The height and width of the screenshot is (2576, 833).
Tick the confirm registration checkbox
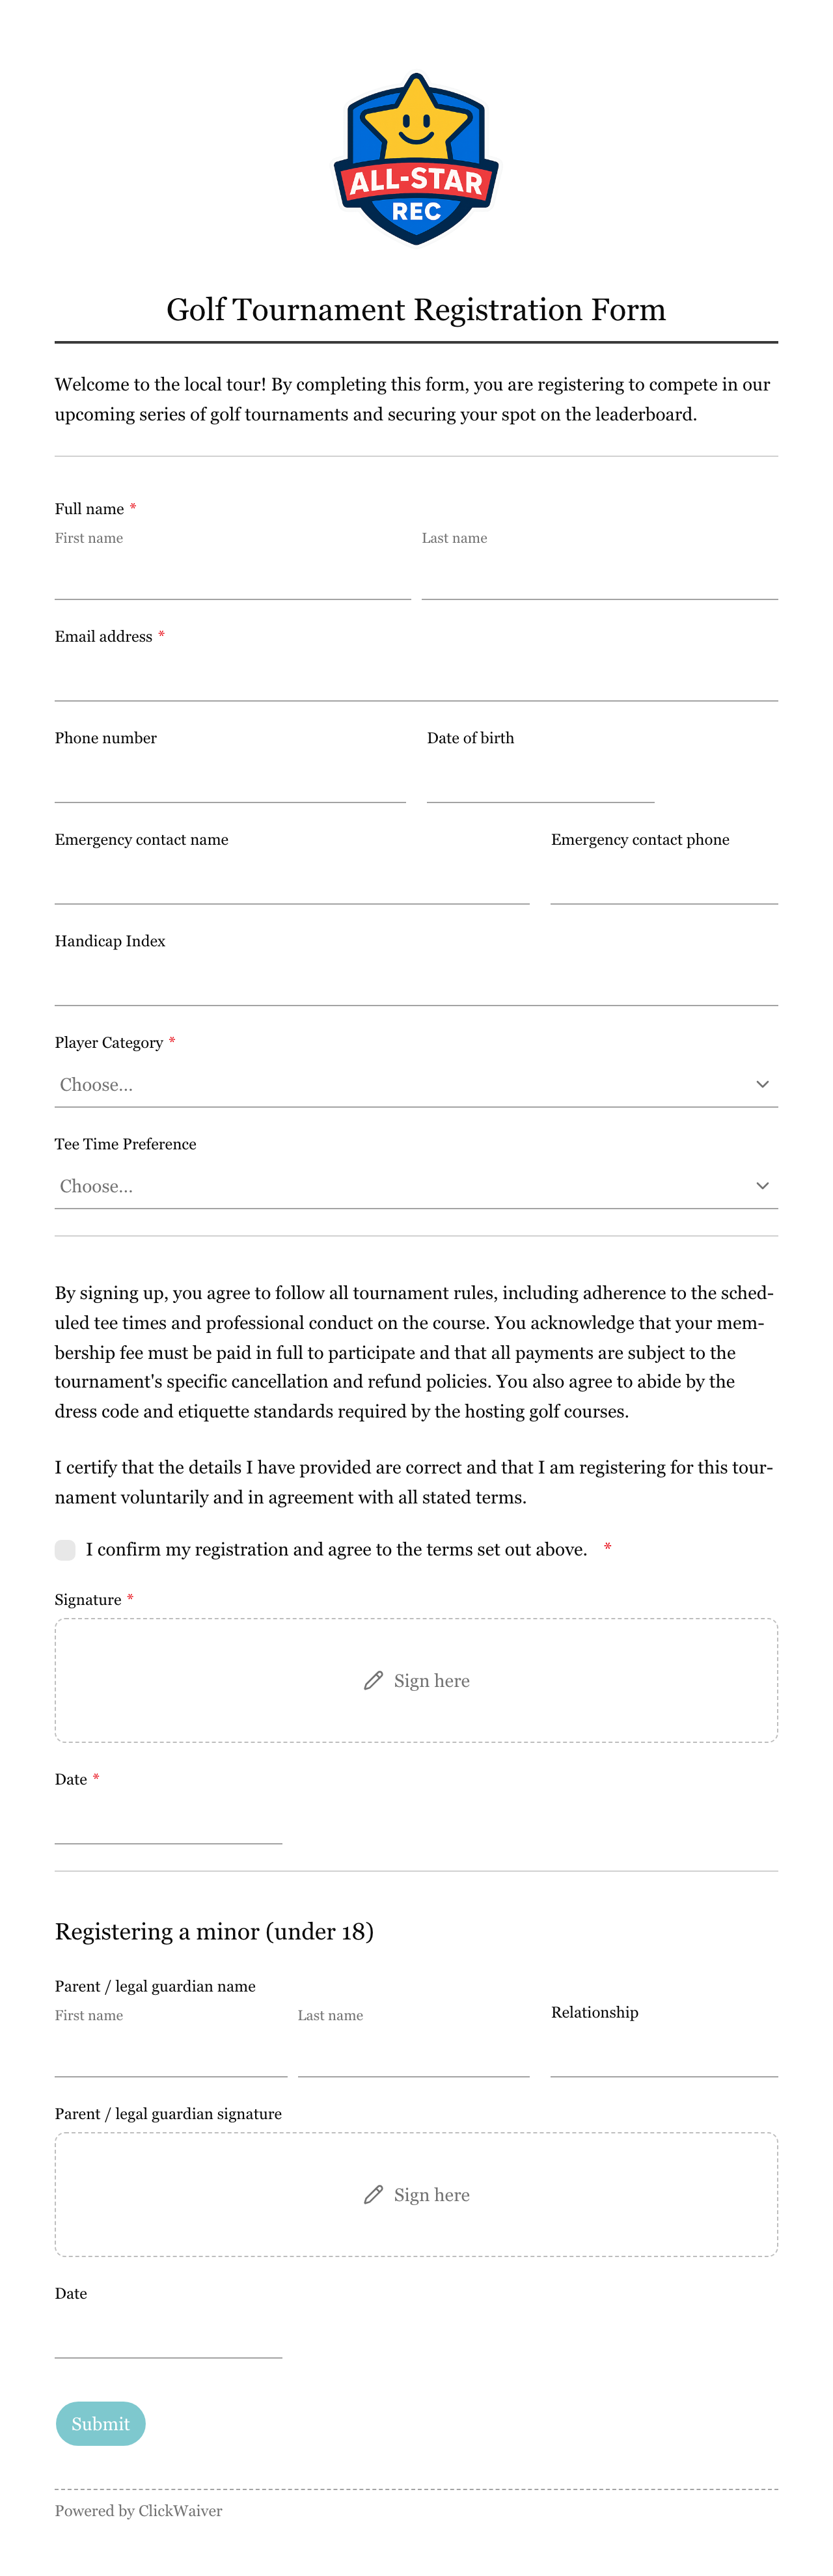coord(65,1549)
